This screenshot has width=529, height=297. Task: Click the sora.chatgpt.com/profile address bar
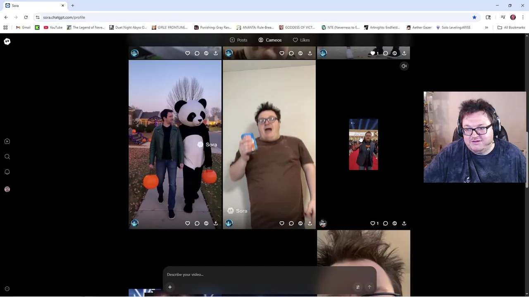pos(64,17)
